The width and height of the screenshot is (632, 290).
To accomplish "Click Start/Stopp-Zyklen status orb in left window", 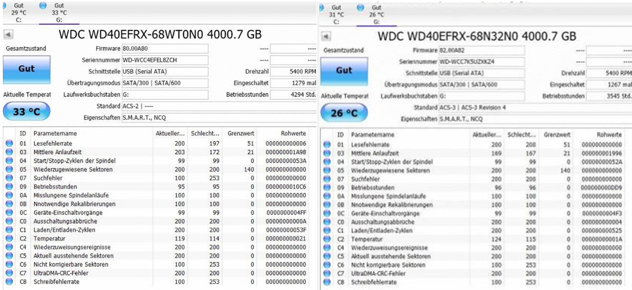I will [9, 161].
